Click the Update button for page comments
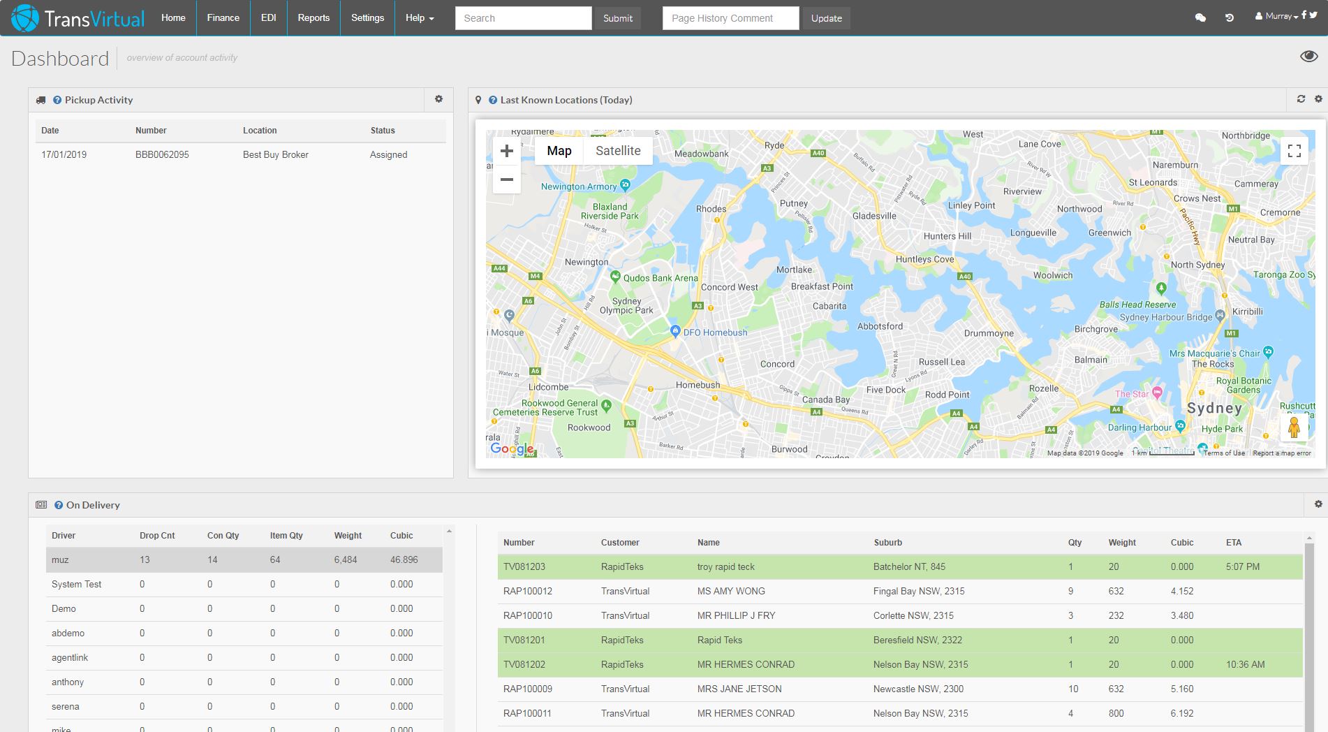The image size is (1328, 732). [x=826, y=18]
